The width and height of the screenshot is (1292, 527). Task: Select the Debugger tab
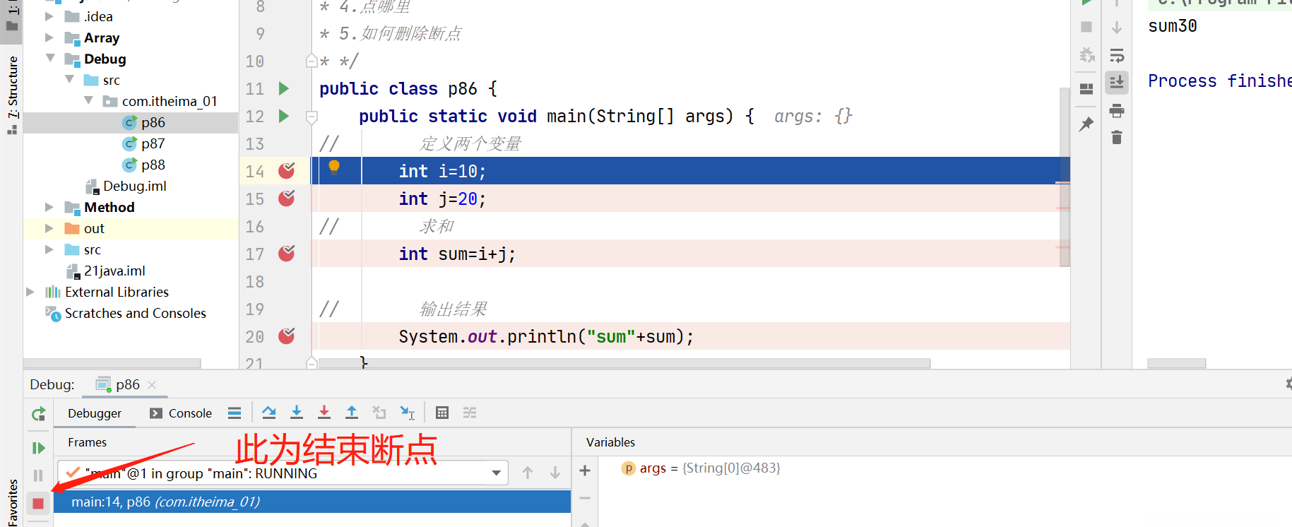click(x=95, y=413)
